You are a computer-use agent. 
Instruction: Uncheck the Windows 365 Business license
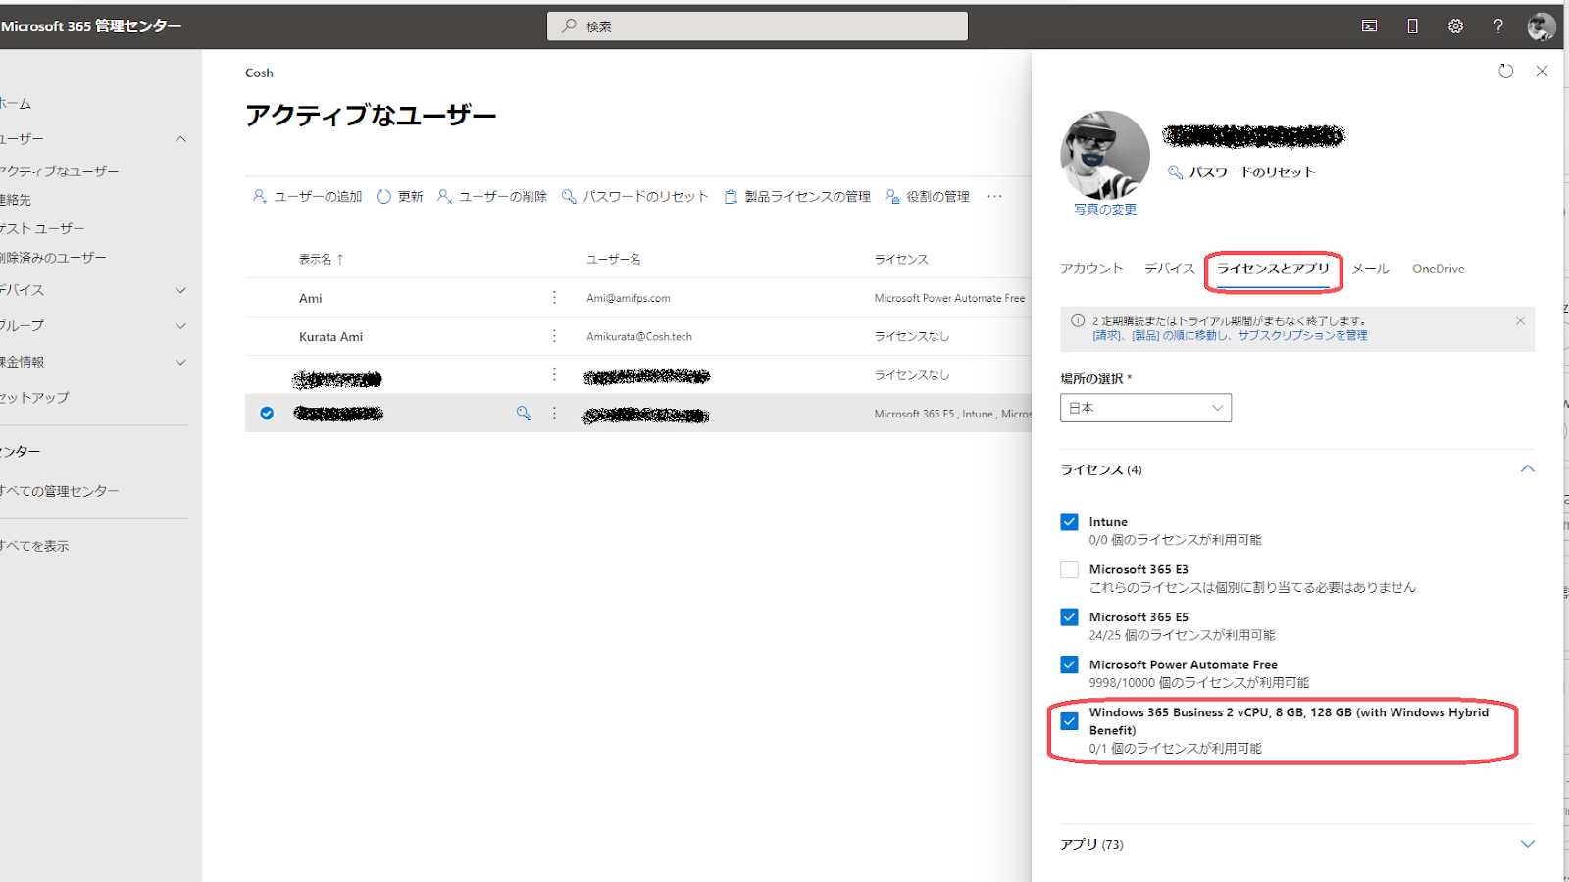tap(1069, 721)
